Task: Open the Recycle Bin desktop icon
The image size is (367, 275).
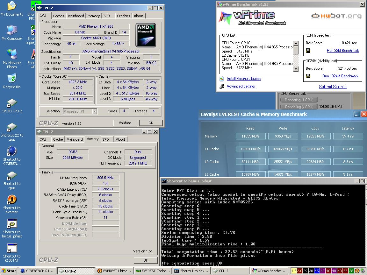Action: (12, 79)
